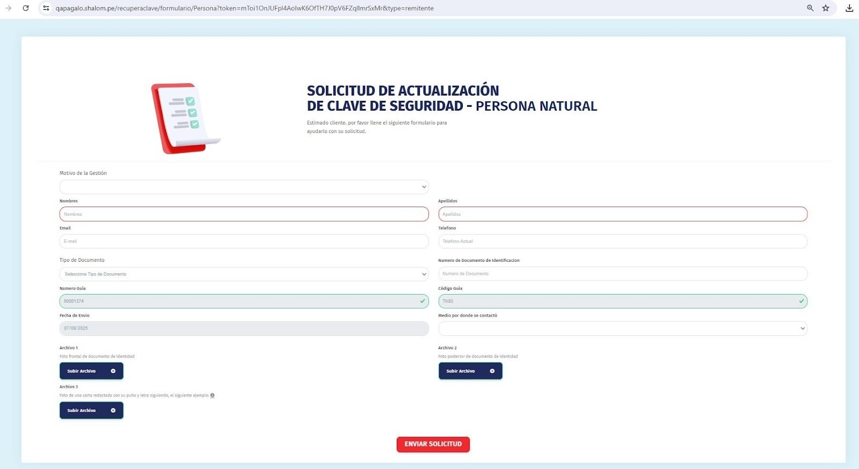Click the info icon beside Archivo 3 description
This screenshot has width=859, height=469.
(x=213, y=395)
